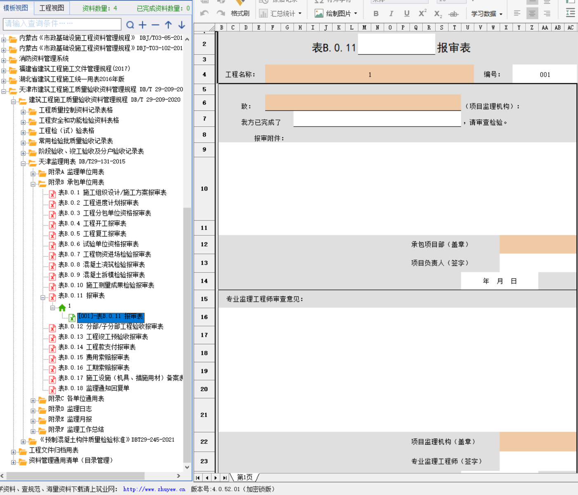Select column header M
The width and height of the screenshot is (578, 495).
tap(364, 28)
